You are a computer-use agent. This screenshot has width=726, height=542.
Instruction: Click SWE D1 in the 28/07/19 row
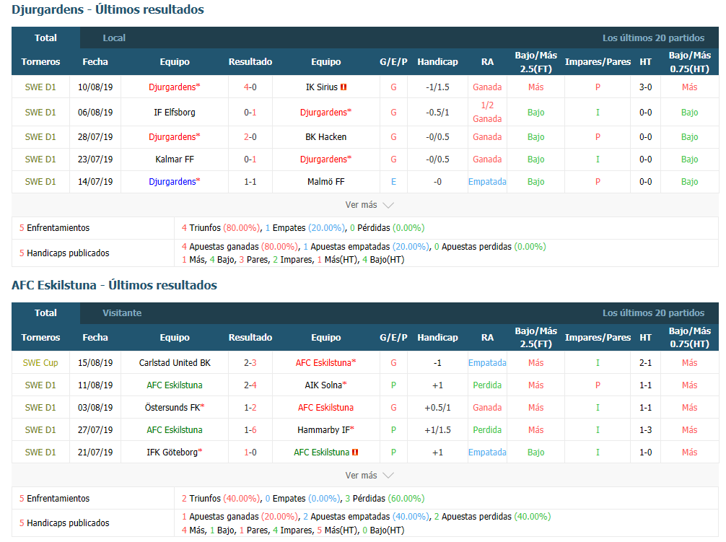[40, 137]
